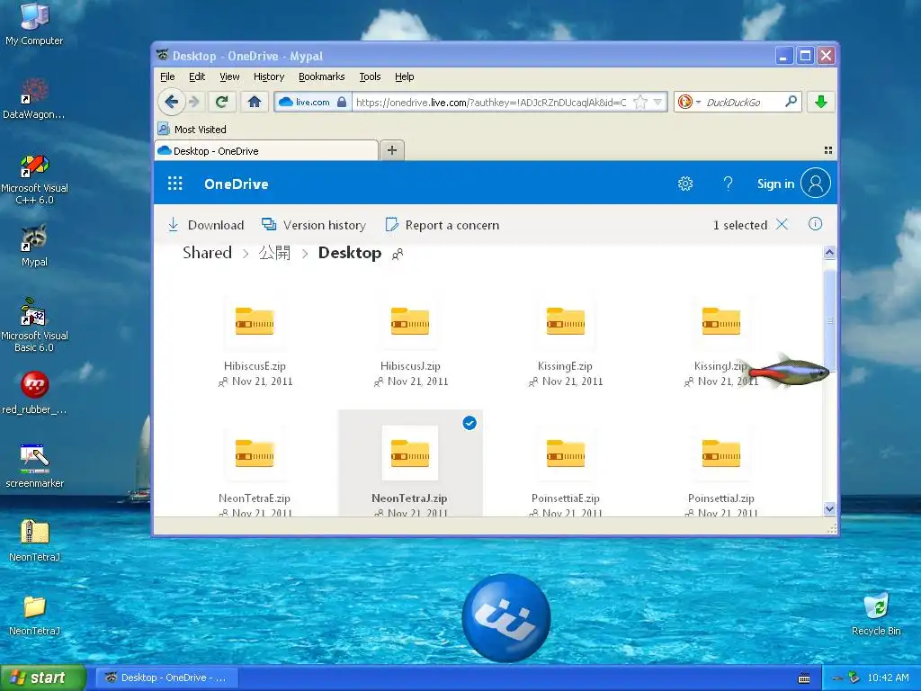The width and height of the screenshot is (921, 691).
Task: Click the browser Forward arrow button
Action: [194, 103]
